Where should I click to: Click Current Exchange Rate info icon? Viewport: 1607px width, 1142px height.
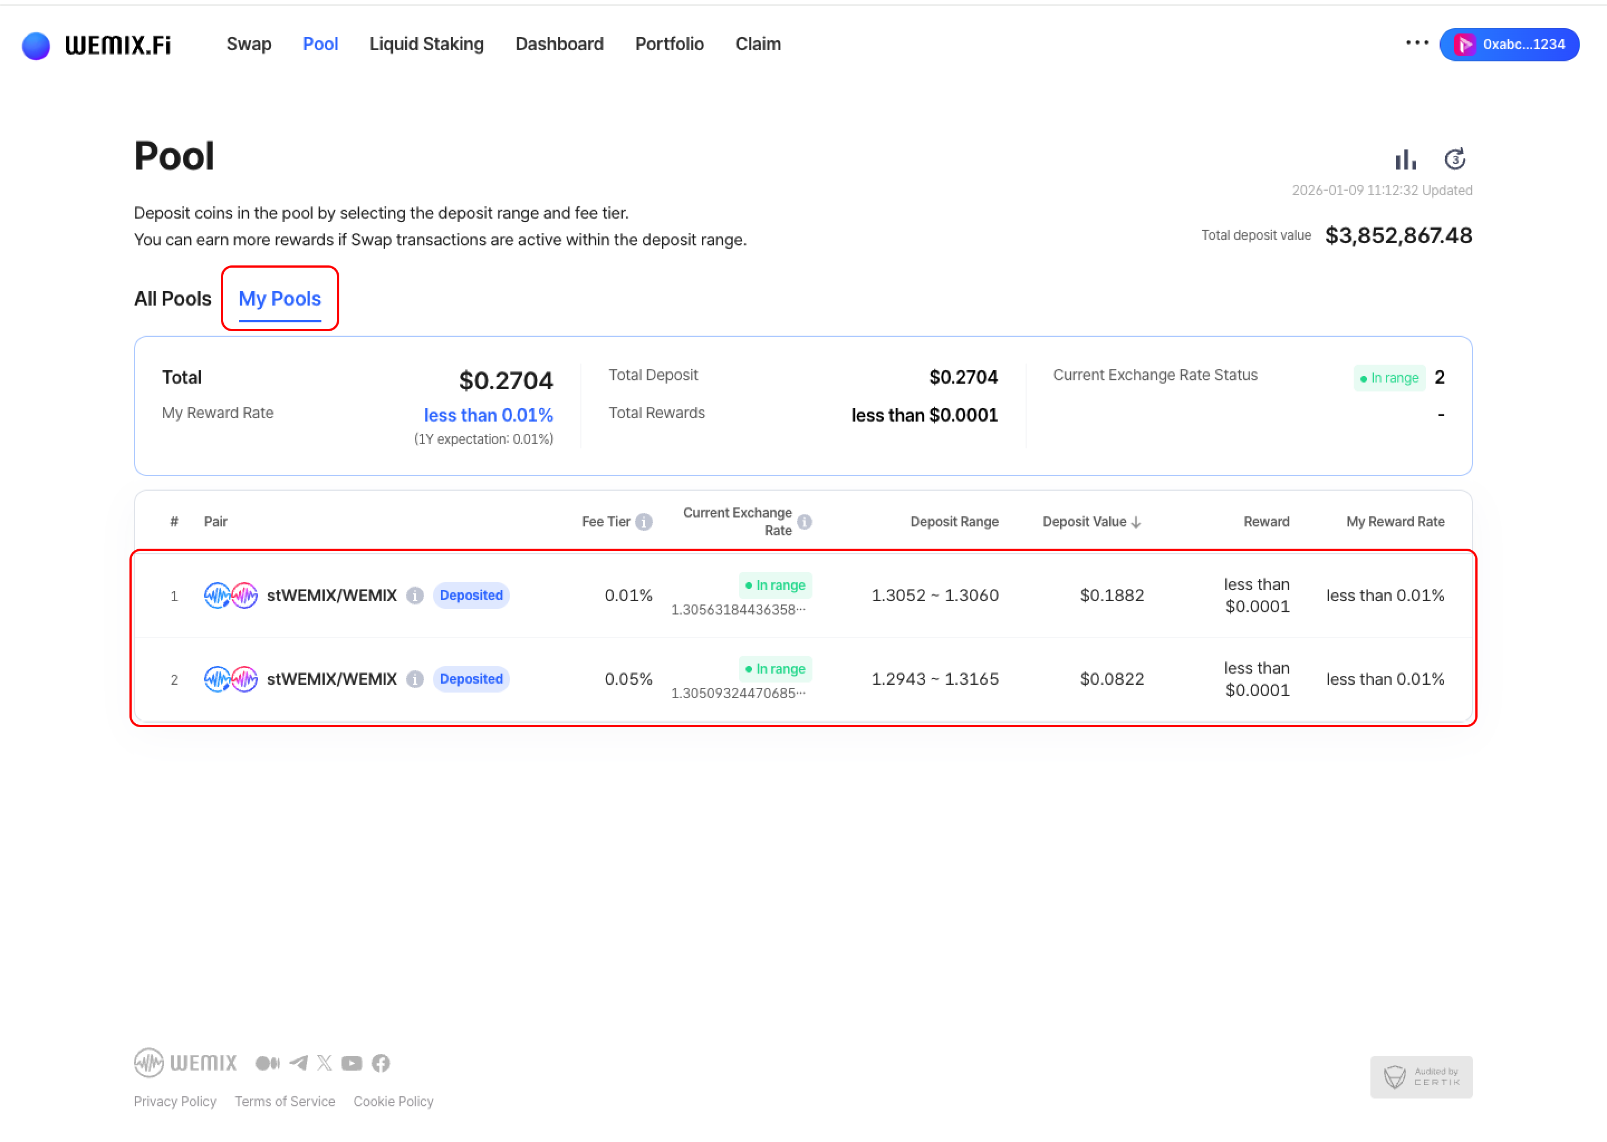[x=805, y=522]
